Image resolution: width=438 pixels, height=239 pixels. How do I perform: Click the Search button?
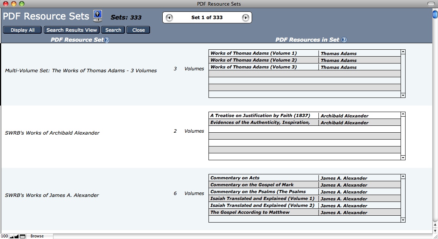(x=113, y=30)
